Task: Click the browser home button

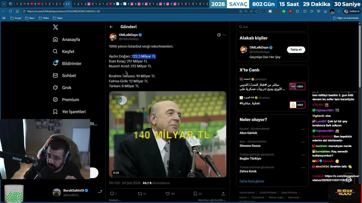Action: click(17, 11)
